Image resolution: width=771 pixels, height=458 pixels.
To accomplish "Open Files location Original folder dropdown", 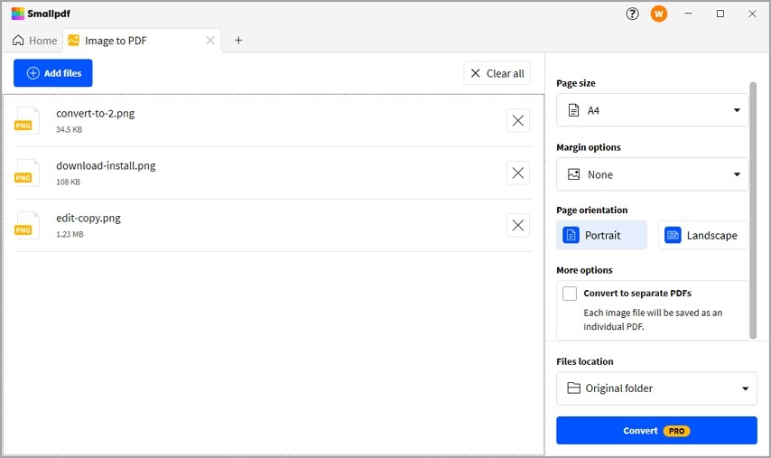I will pyautogui.click(x=656, y=388).
